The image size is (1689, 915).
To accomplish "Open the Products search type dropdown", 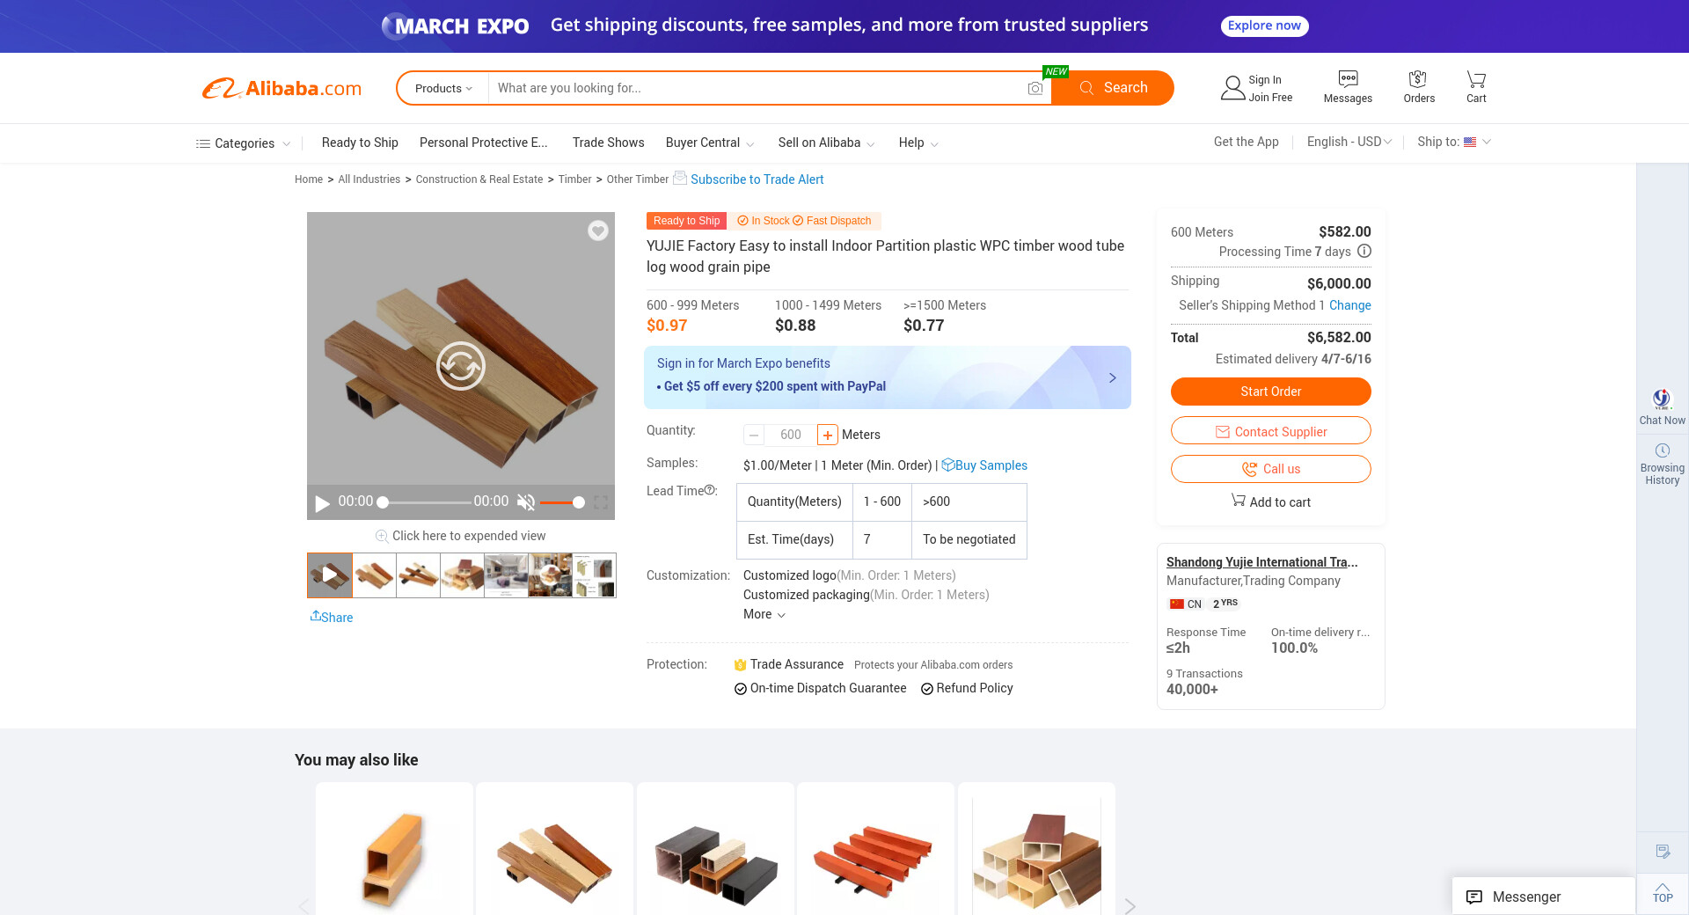I will pyautogui.click(x=443, y=88).
